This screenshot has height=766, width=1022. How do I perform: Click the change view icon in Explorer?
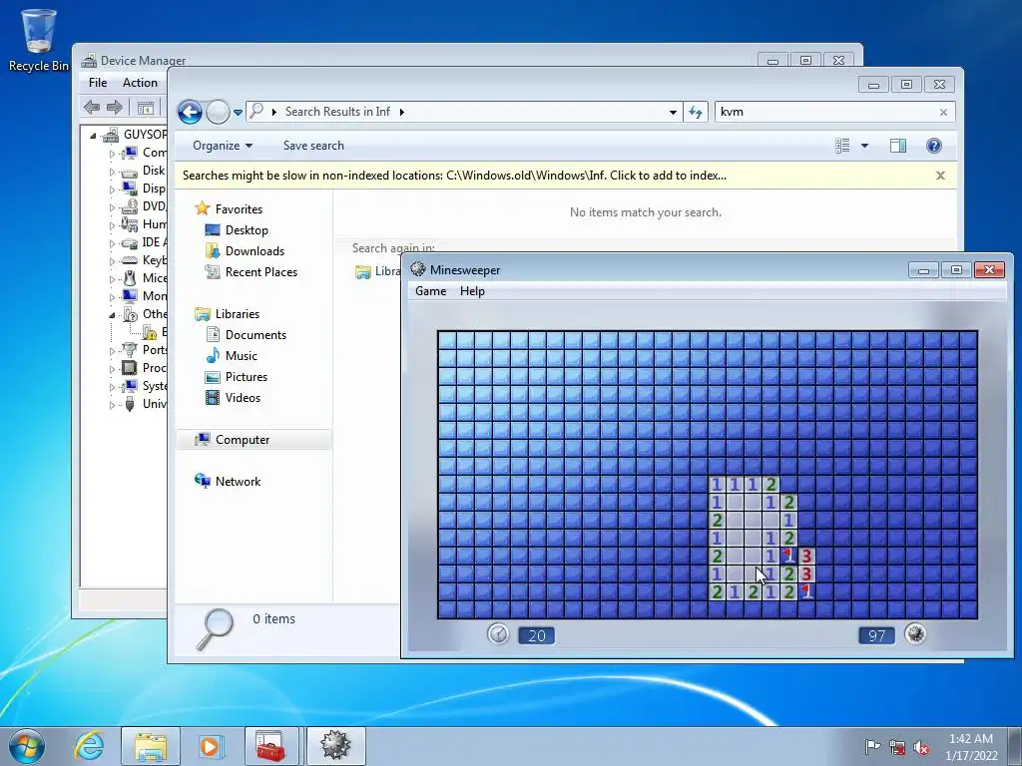pyautogui.click(x=842, y=146)
